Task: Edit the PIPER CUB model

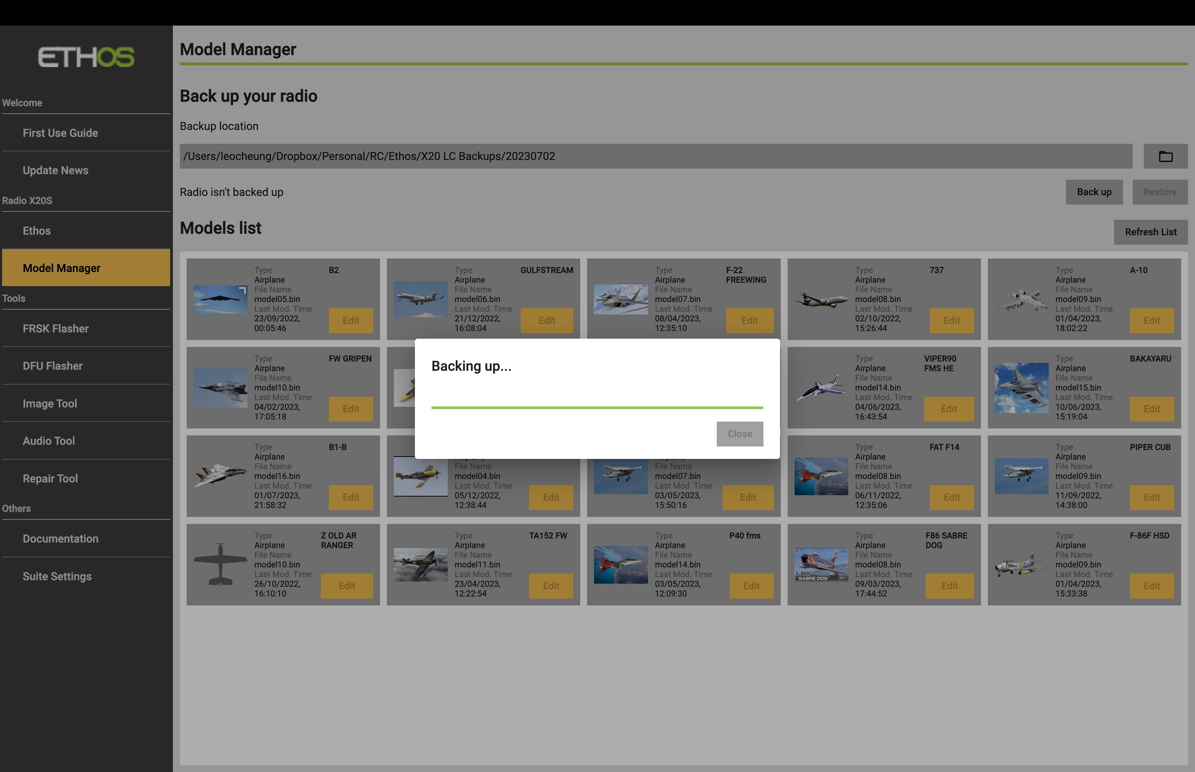Action: tap(1151, 497)
